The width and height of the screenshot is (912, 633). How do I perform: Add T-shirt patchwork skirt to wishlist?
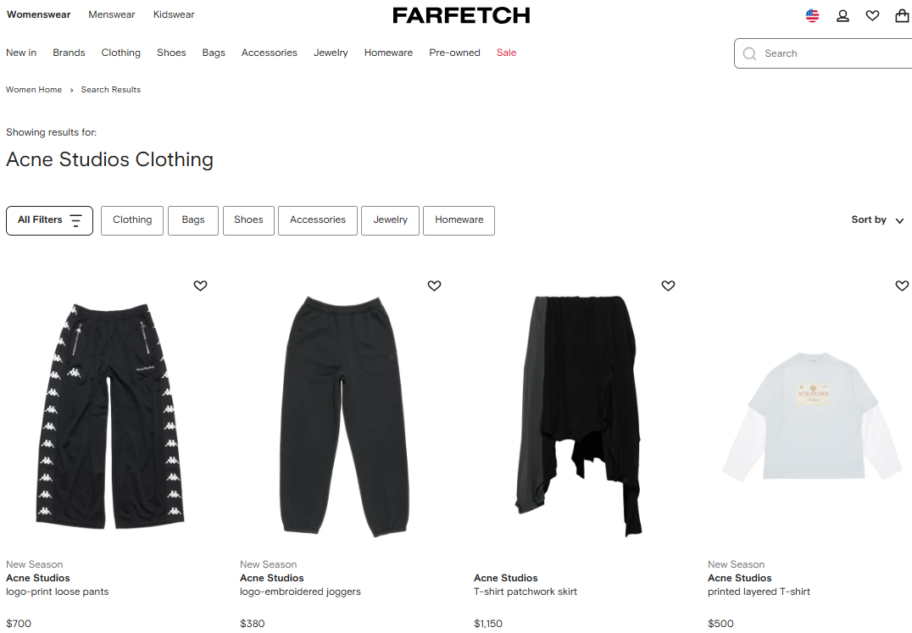(x=668, y=286)
